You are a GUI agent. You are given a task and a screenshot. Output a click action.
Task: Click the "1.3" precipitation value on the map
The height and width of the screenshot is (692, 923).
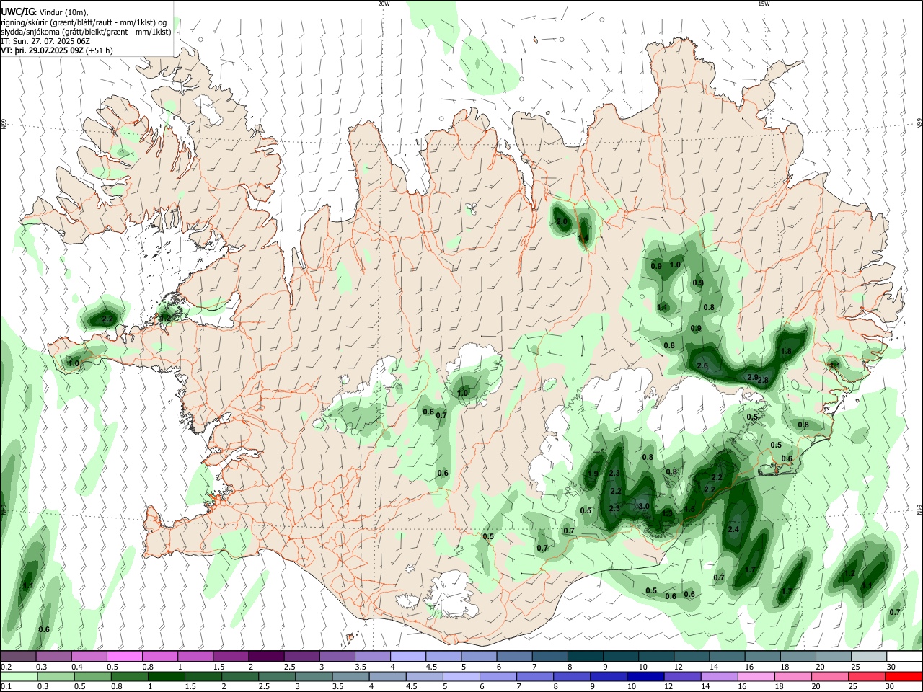coord(667,513)
